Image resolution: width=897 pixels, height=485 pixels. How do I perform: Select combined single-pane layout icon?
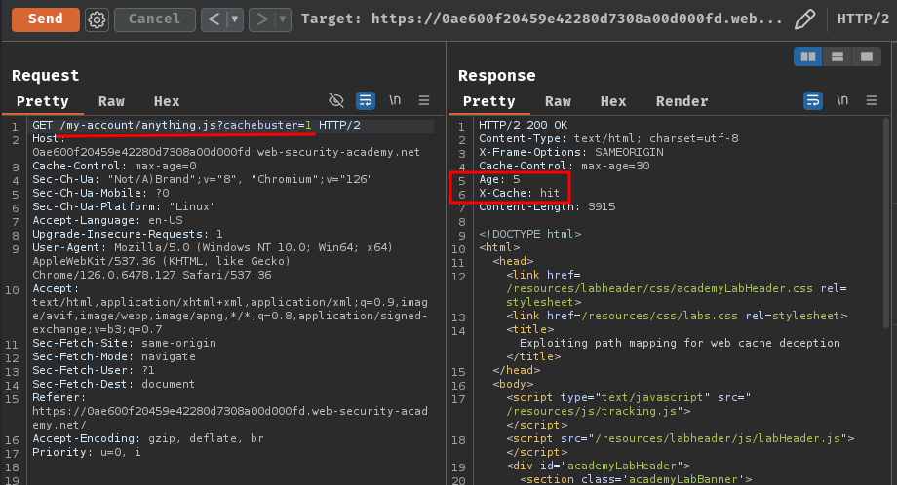[867, 56]
